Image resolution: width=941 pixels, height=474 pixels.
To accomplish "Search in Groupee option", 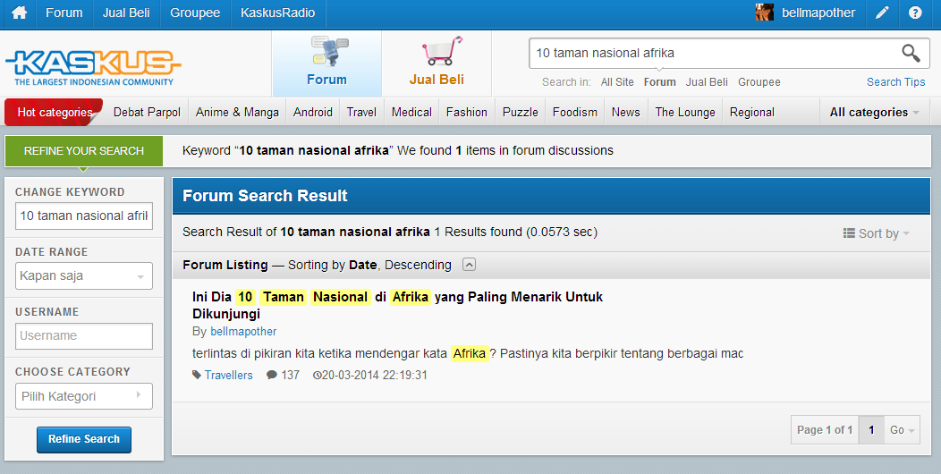I will (759, 82).
